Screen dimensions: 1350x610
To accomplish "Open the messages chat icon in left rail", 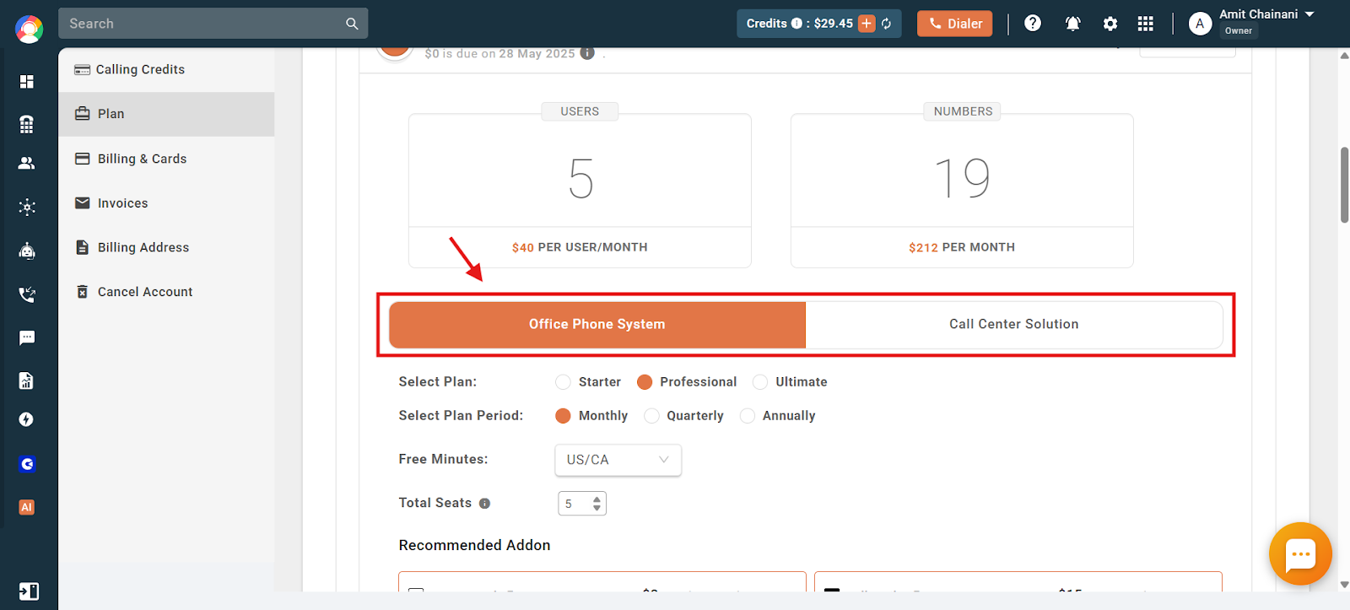I will pos(27,337).
